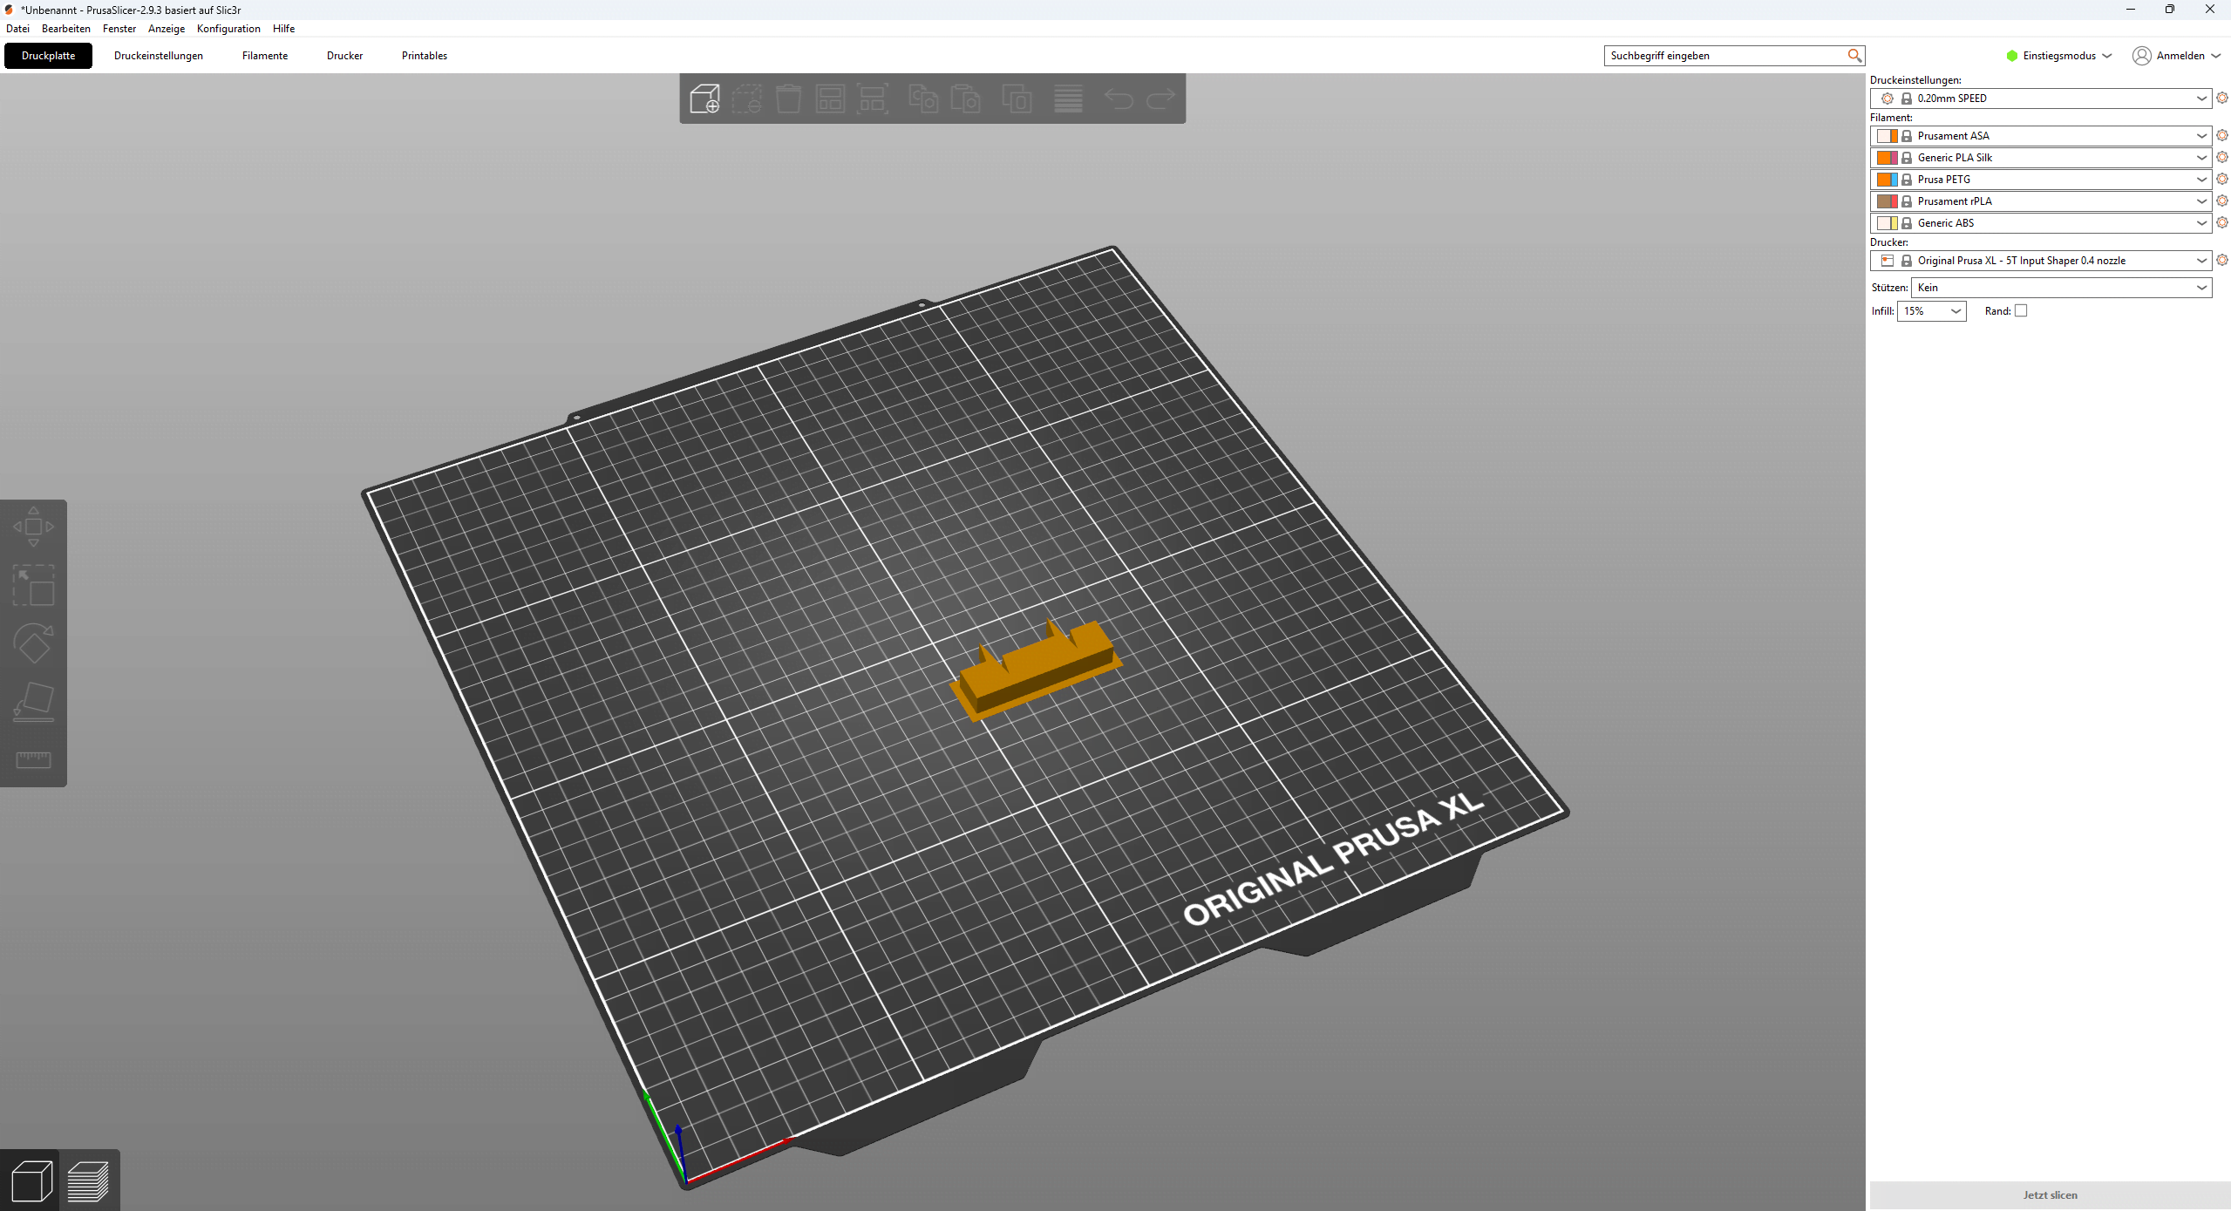The width and height of the screenshot is (2231, 1211).
Task: Select the Measure ruler tool
Action: (x=33, y=759)
